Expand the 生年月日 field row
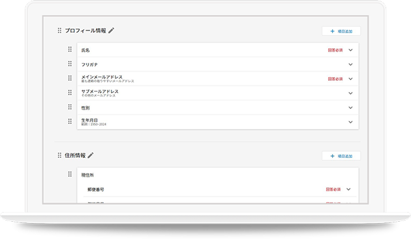This screenshot has height=240, width=411. pyautogui.click(x=350, y=122)
